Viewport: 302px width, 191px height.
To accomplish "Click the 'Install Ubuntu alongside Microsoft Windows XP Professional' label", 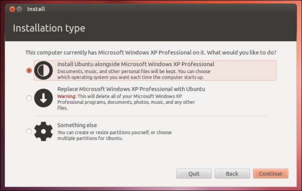I will click(x=136, y=64).
